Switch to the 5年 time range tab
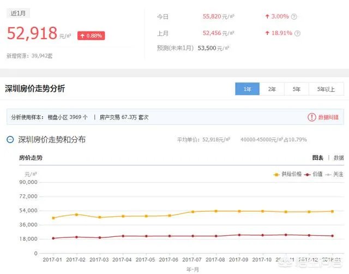 (x=296, y=89)
